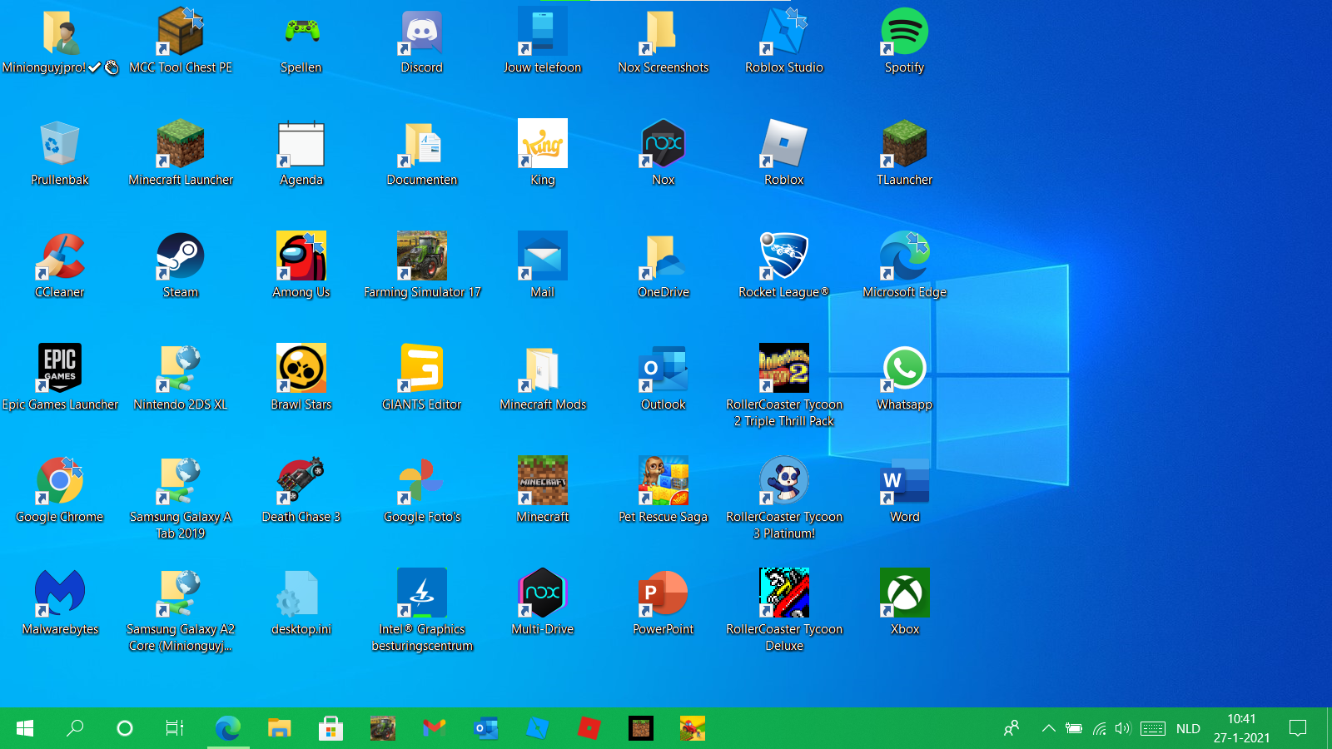The image size is (1332, 749).
Task: Open Cortana circle on the taskbar
Action: [x=125, y=728]
